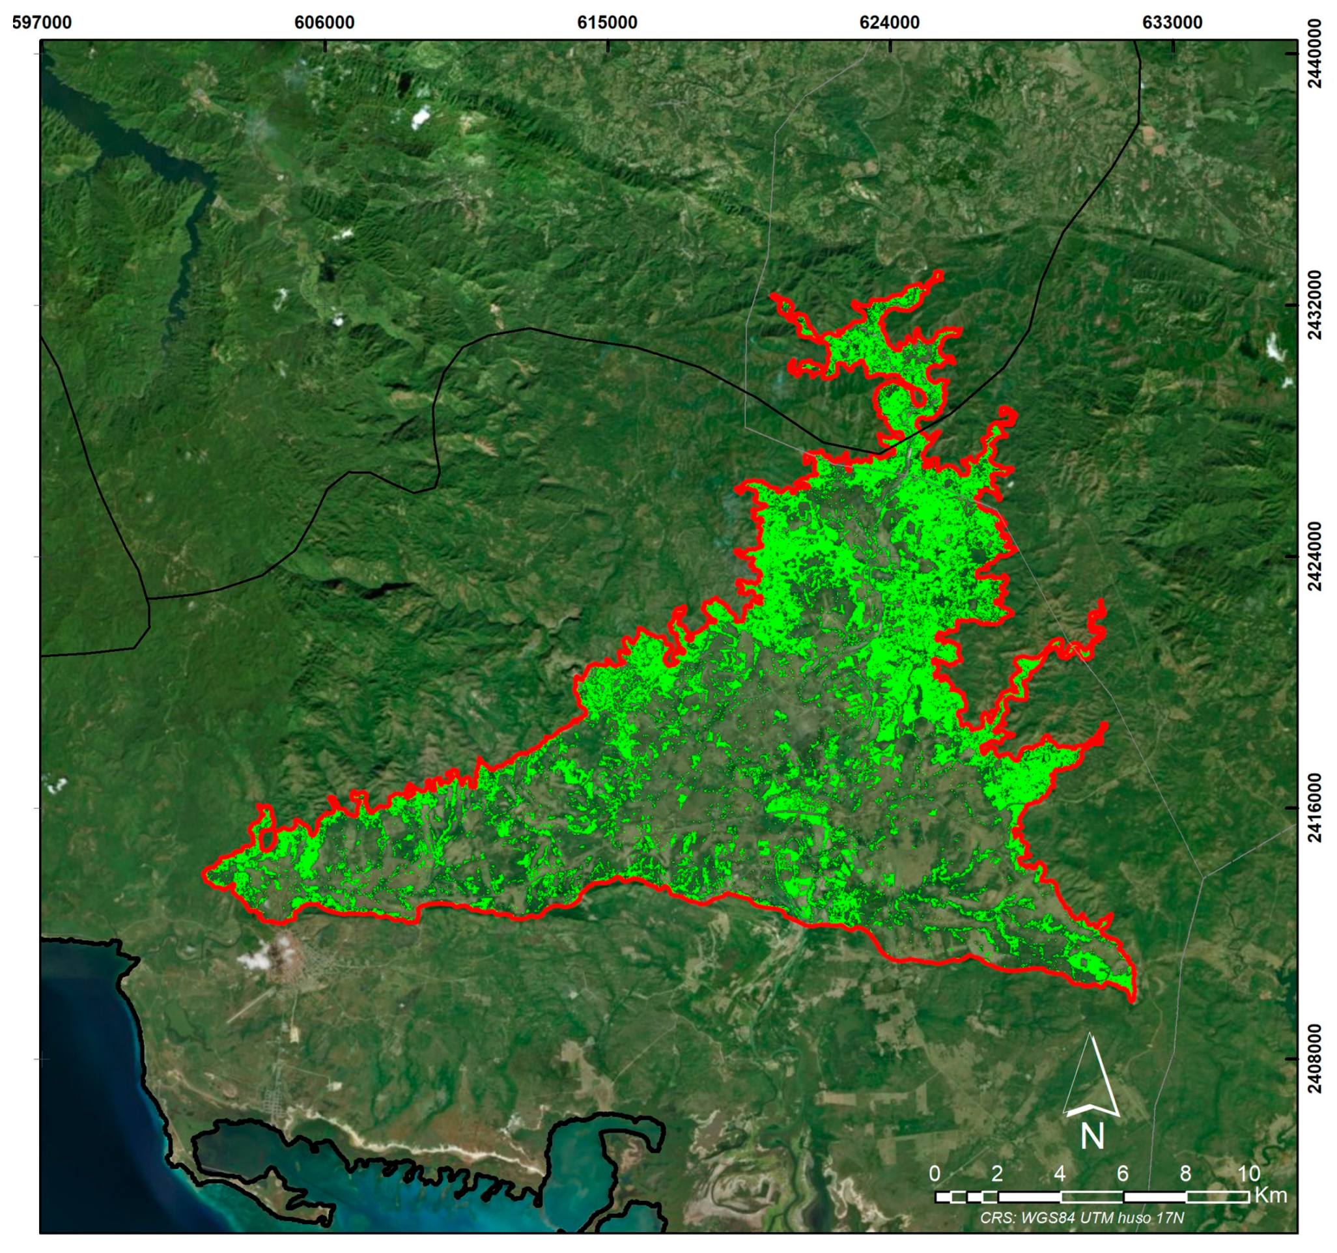Click the 2424000 northing label

tap(1316, 556)
